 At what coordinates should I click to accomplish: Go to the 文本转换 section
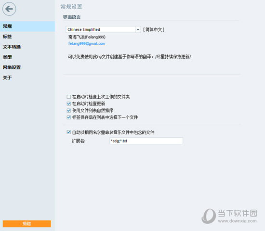(27, 47)
